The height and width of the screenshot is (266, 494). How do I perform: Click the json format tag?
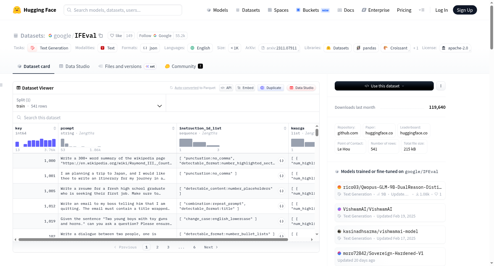pos(150,48)
